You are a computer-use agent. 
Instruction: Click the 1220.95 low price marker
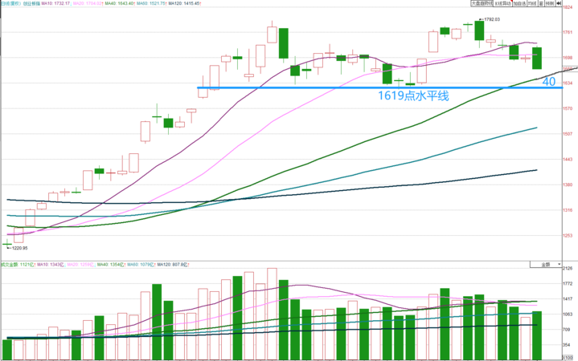19,248
